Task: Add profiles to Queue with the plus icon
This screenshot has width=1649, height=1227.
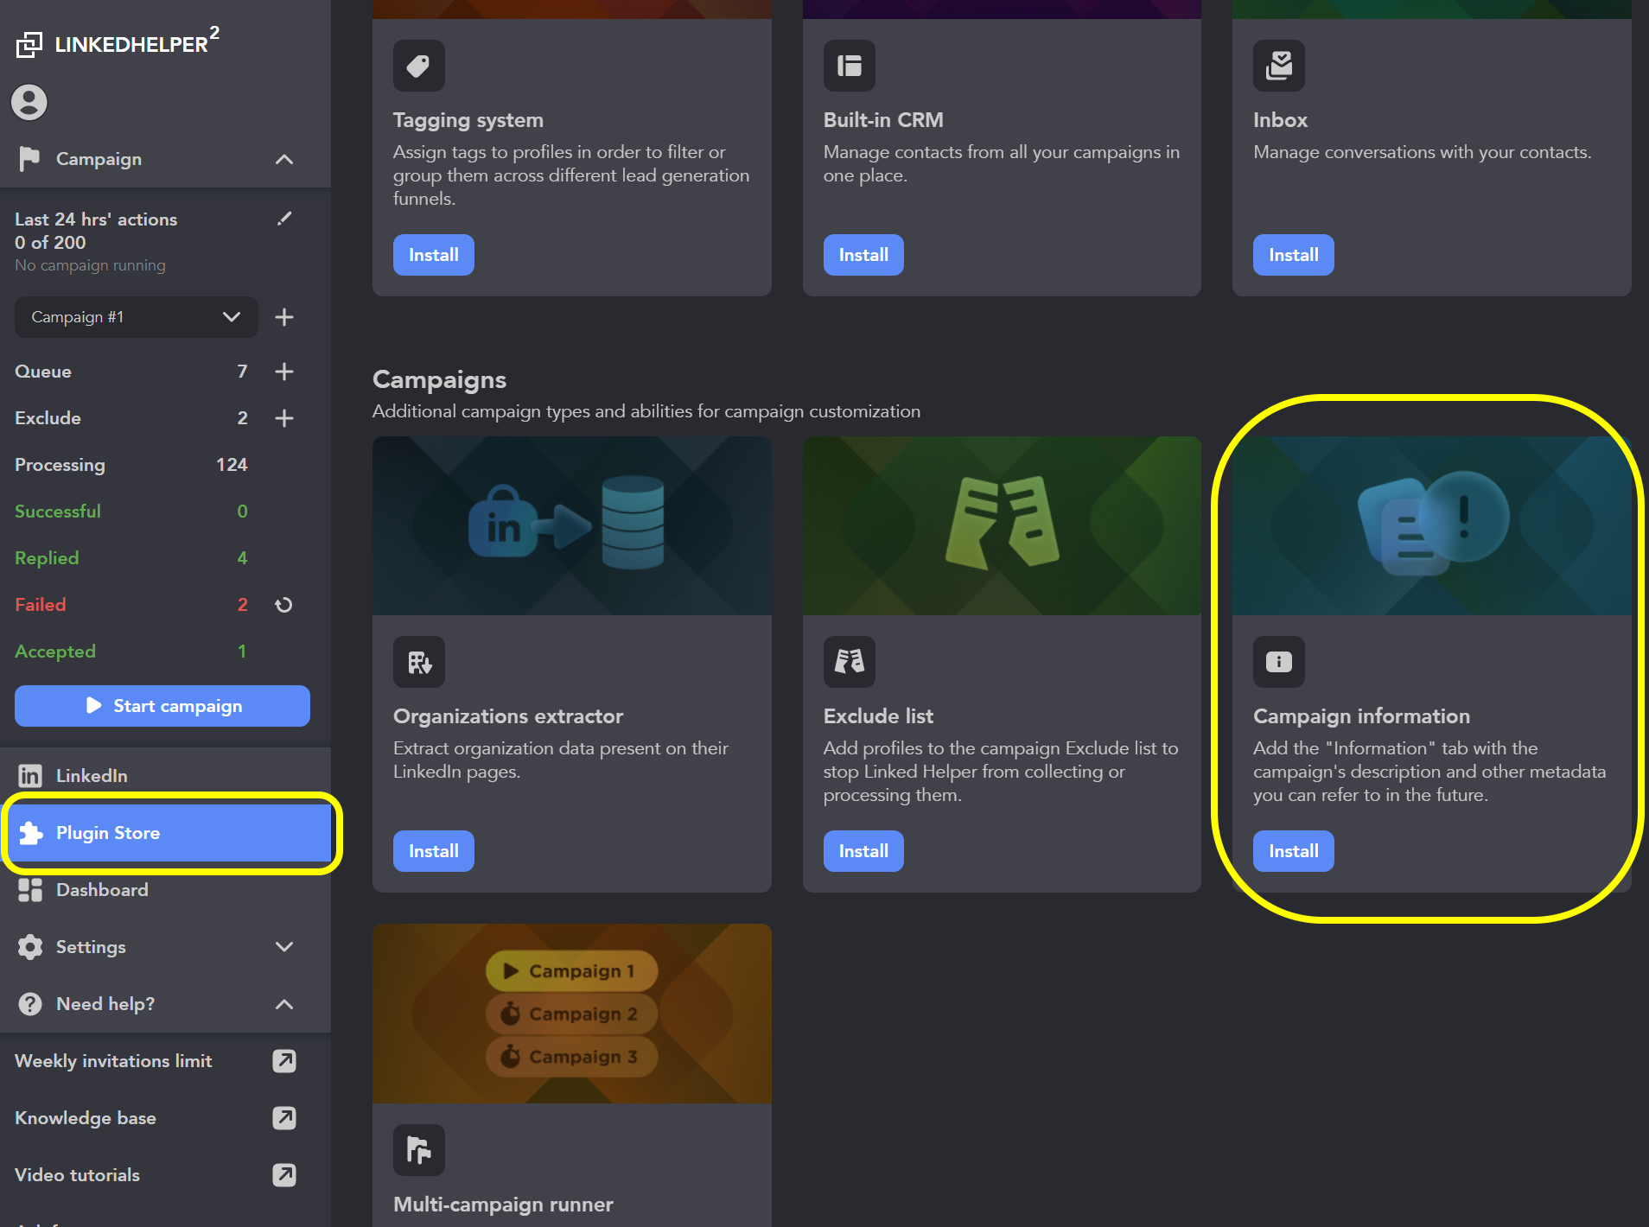Action: coord(284,372)
